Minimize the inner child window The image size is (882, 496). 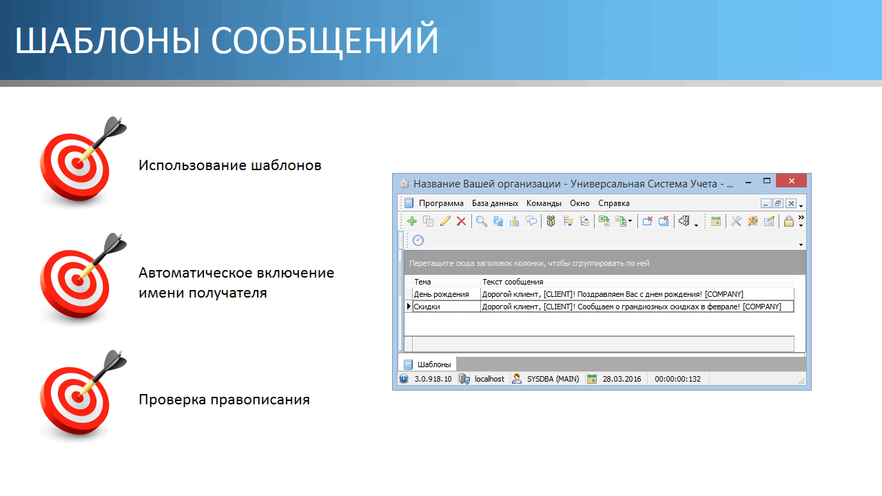(x=766, y=203)
